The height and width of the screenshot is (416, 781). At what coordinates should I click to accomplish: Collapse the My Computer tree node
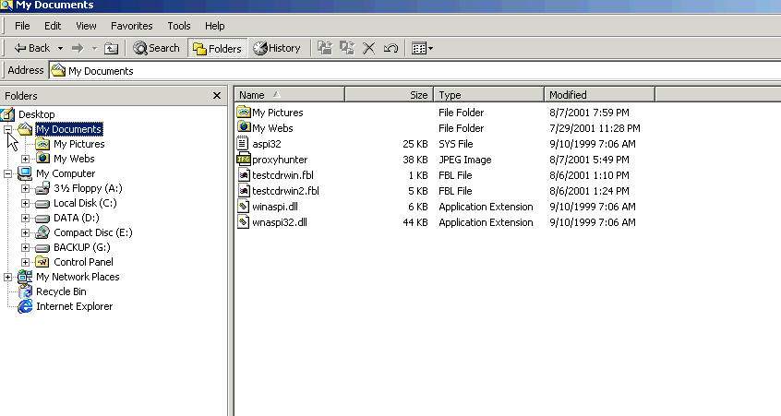pos(8,173)
